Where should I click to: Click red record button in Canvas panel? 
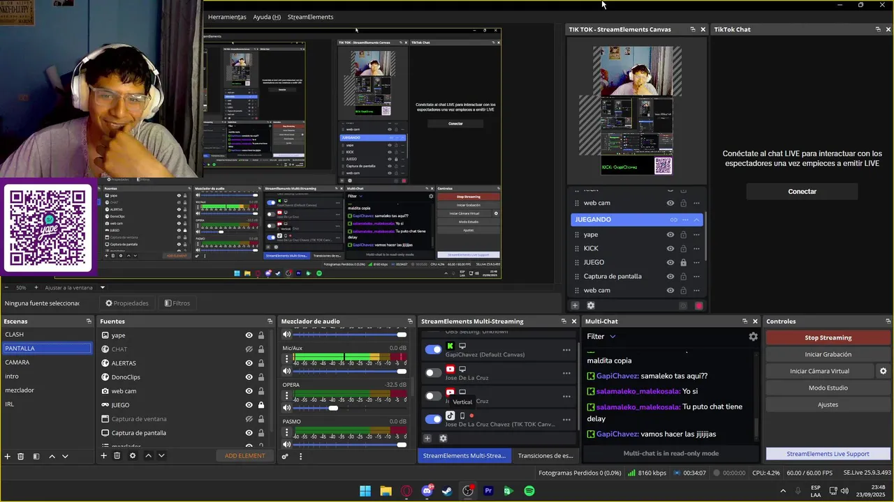coord(698,305)
